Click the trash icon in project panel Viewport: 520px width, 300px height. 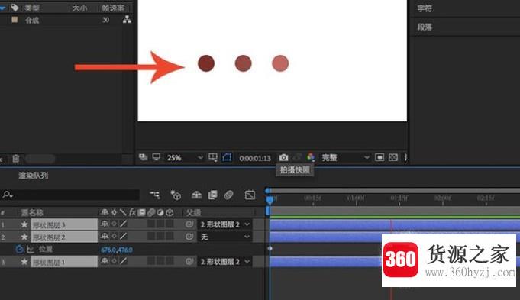15,159
